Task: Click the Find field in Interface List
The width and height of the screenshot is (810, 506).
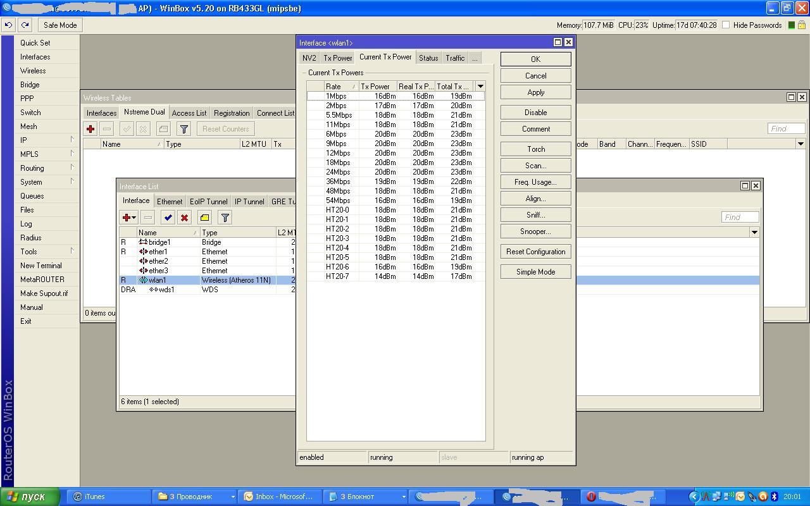Action: click(739, 217)
